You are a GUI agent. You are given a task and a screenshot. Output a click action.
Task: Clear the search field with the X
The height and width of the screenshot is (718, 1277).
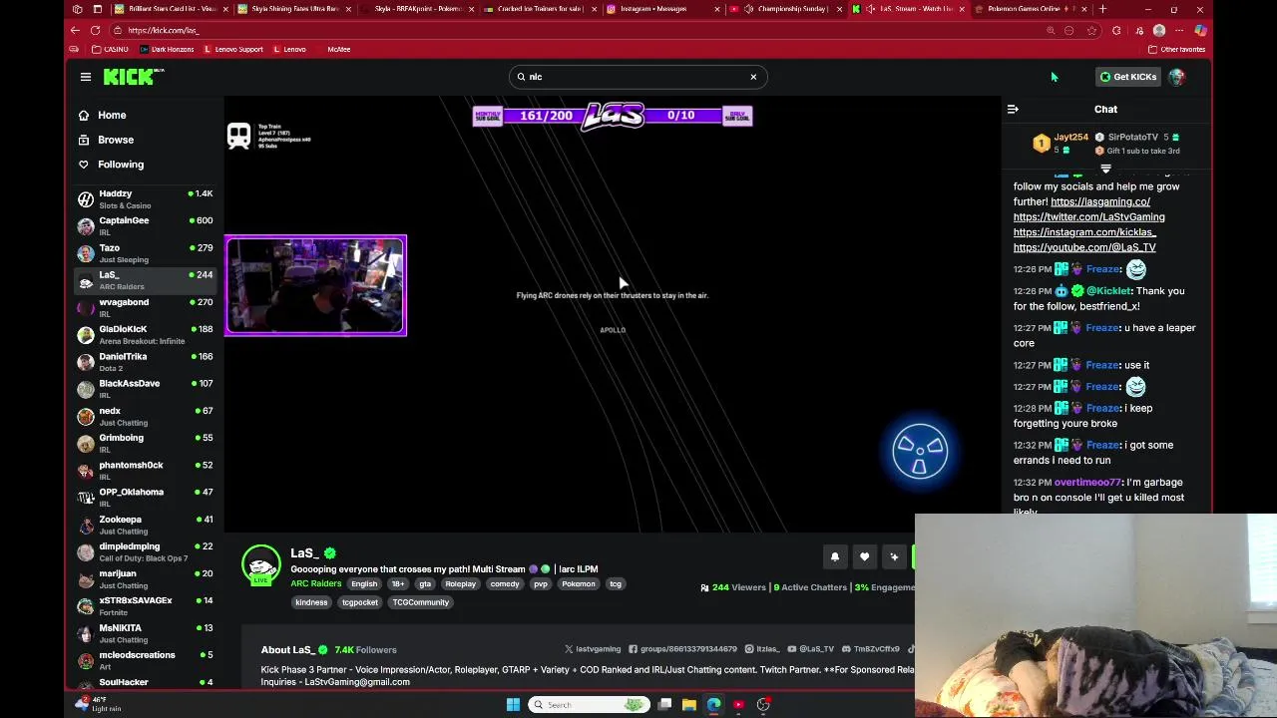pos(753,77)
